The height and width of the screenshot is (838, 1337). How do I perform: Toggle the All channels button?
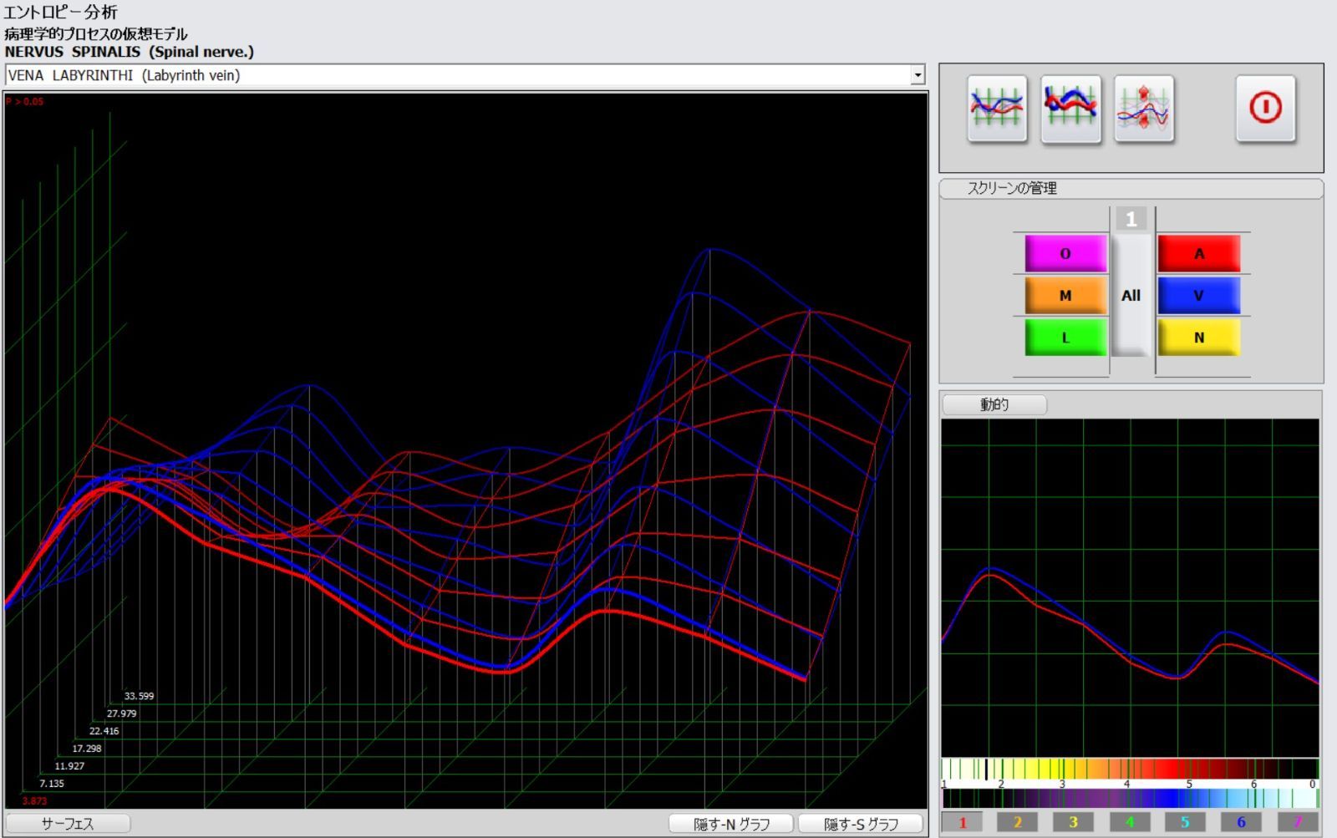(x=1131, y=296)
